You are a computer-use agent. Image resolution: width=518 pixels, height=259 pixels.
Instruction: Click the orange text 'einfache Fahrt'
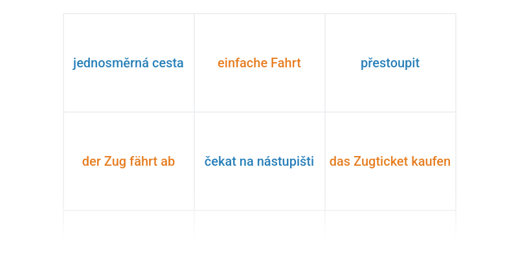[x=260, y=63]
